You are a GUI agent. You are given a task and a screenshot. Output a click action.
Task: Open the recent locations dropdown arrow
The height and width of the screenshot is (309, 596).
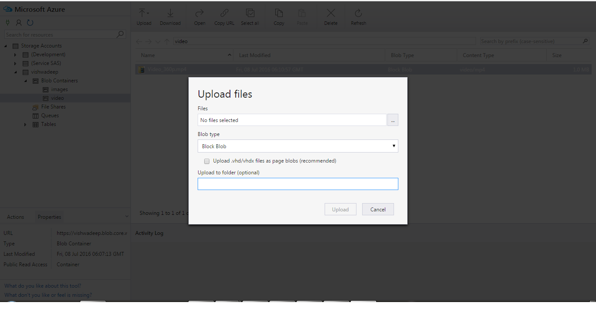tap(158, 42)
